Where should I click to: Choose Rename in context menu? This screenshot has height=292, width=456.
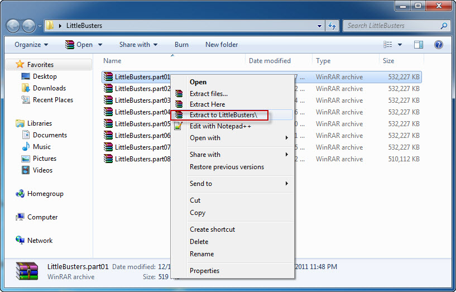pos(232,254)
